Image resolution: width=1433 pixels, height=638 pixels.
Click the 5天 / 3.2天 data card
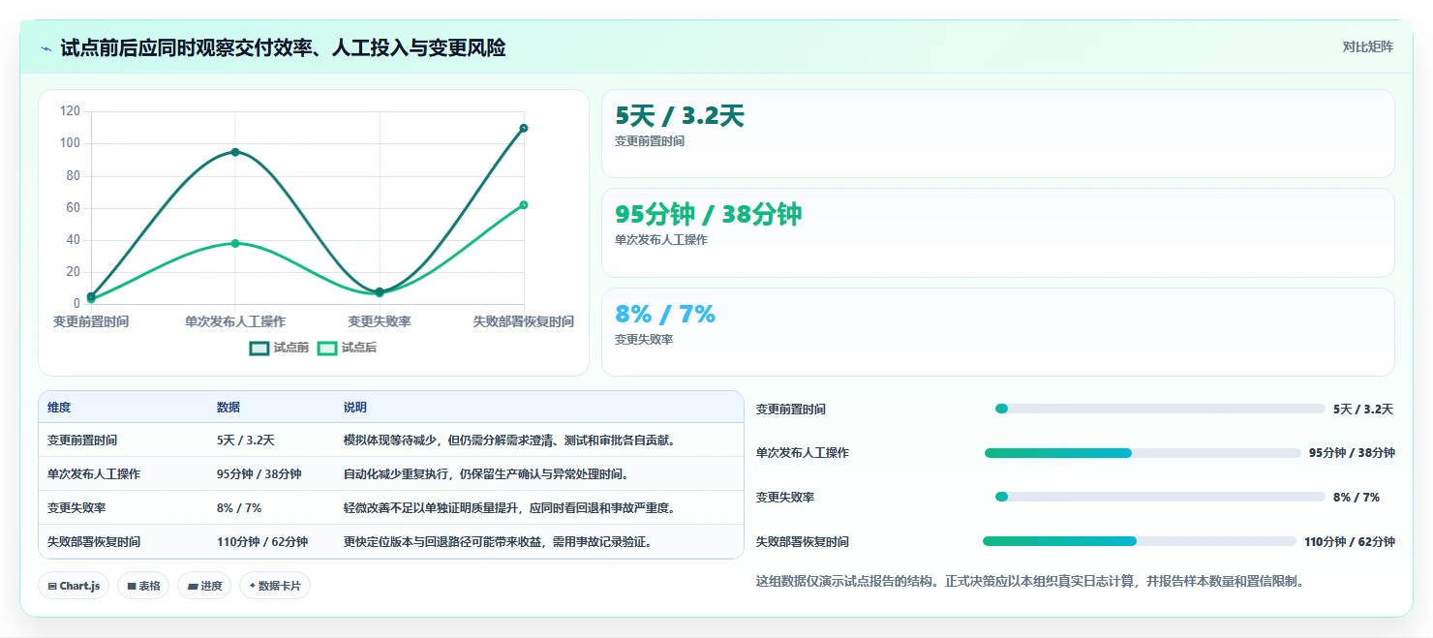coord(998,134)
